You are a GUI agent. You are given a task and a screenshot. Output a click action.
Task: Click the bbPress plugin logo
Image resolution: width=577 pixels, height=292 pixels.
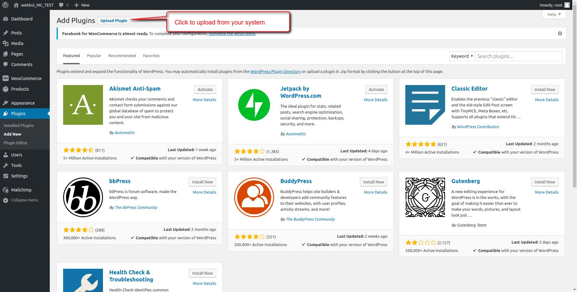[83, 197]
